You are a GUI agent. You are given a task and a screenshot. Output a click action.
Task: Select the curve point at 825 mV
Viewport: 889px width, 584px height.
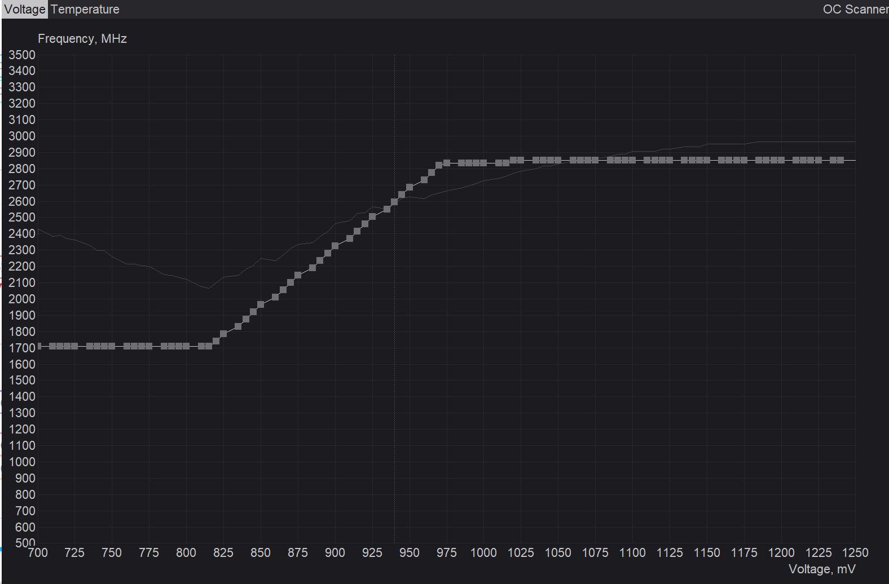pyautogui.click(x=223, y=334)
